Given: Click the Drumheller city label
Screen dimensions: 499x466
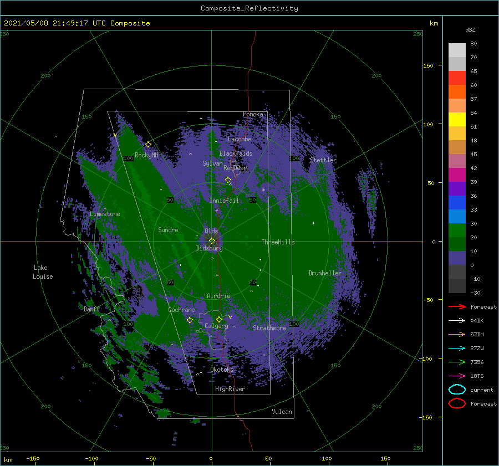Looking at the screenshot, I should click(x=325, y=273).
